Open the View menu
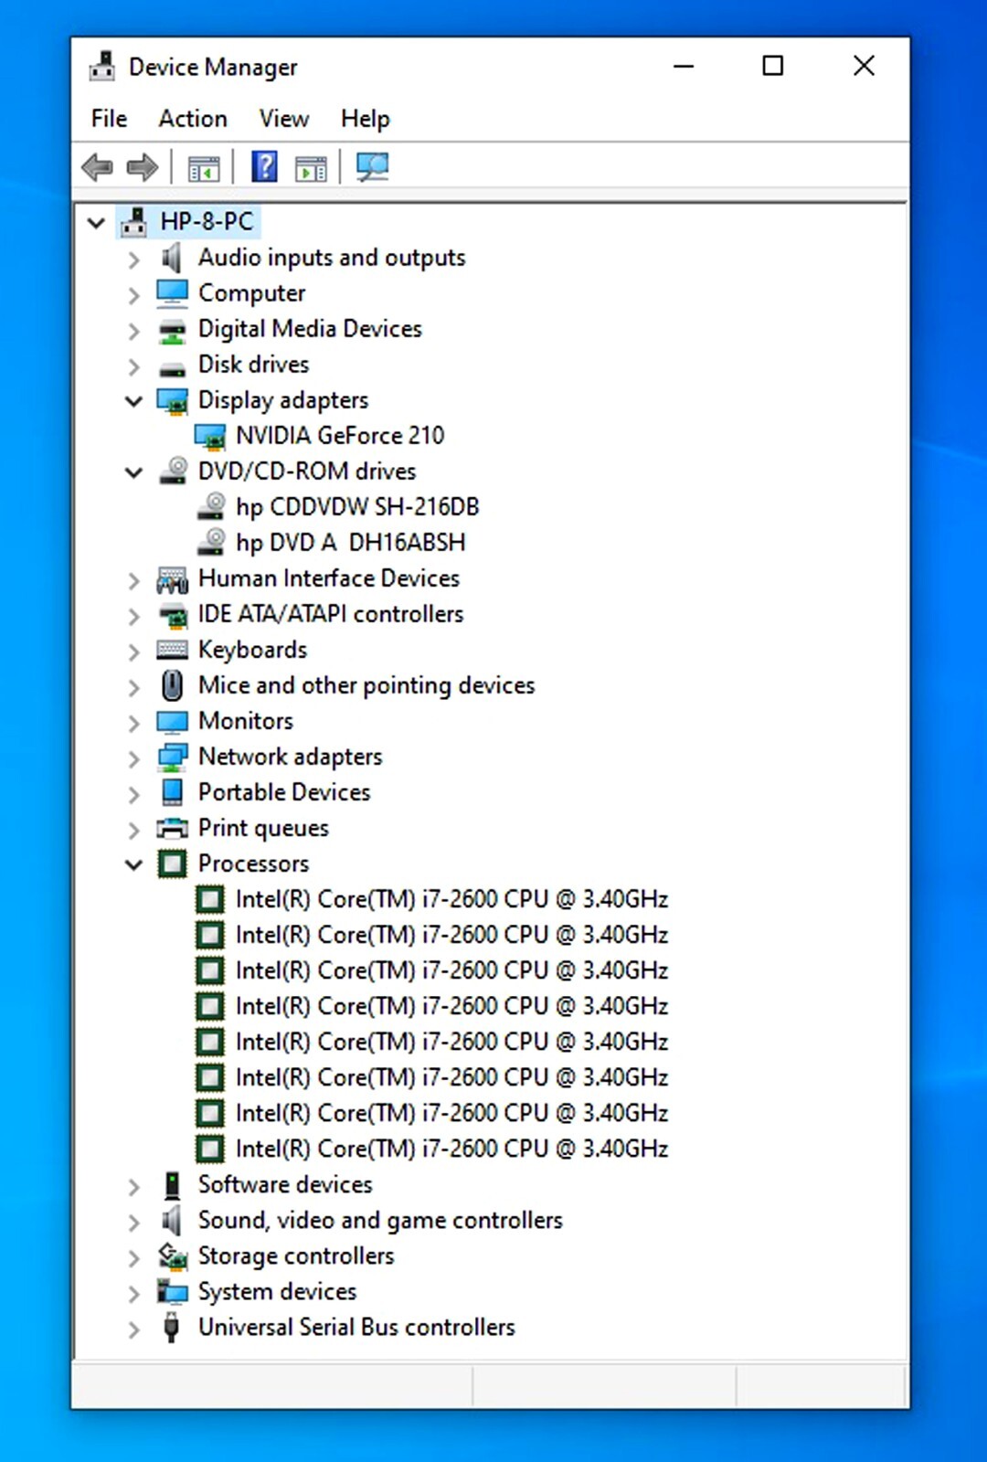Image resolution: width=987 pixels, height=1462 pixels. coord(284,119)
